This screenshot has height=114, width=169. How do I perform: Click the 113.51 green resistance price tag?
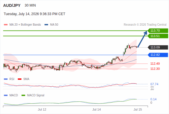coord(158,36)
